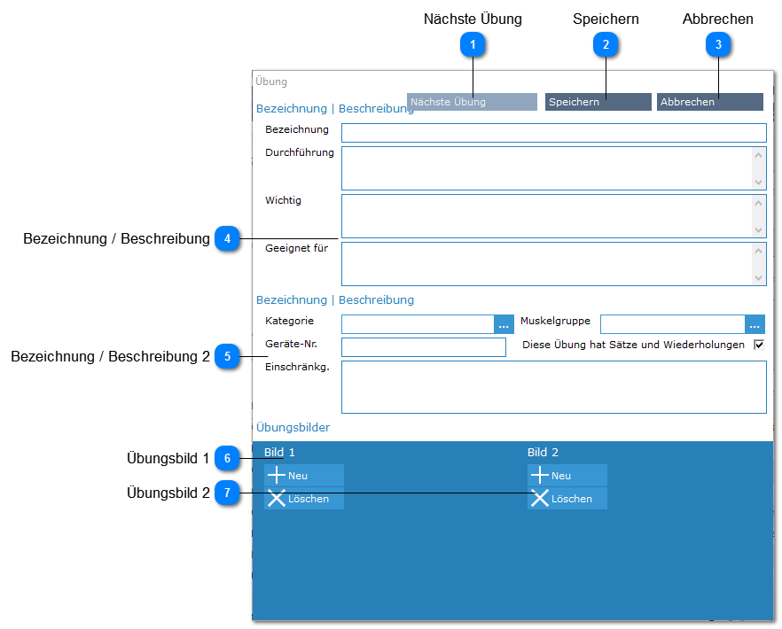
Task: Add a new image via Bild 2 Neu
Action: point(567,476)
